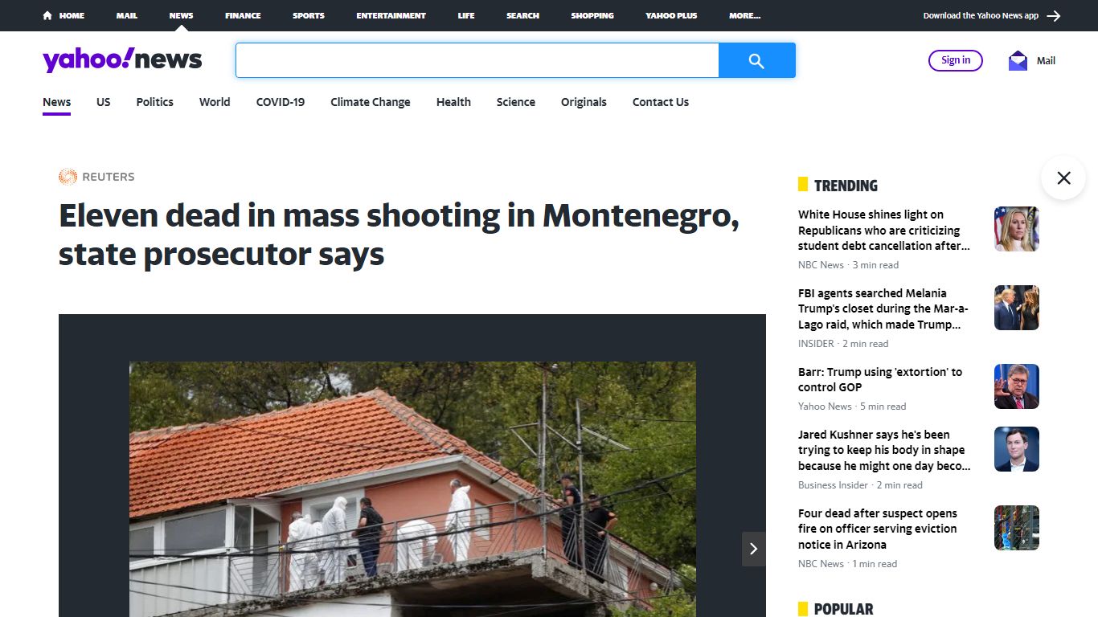Click the Yahoo News logo

tap(122, 60)
